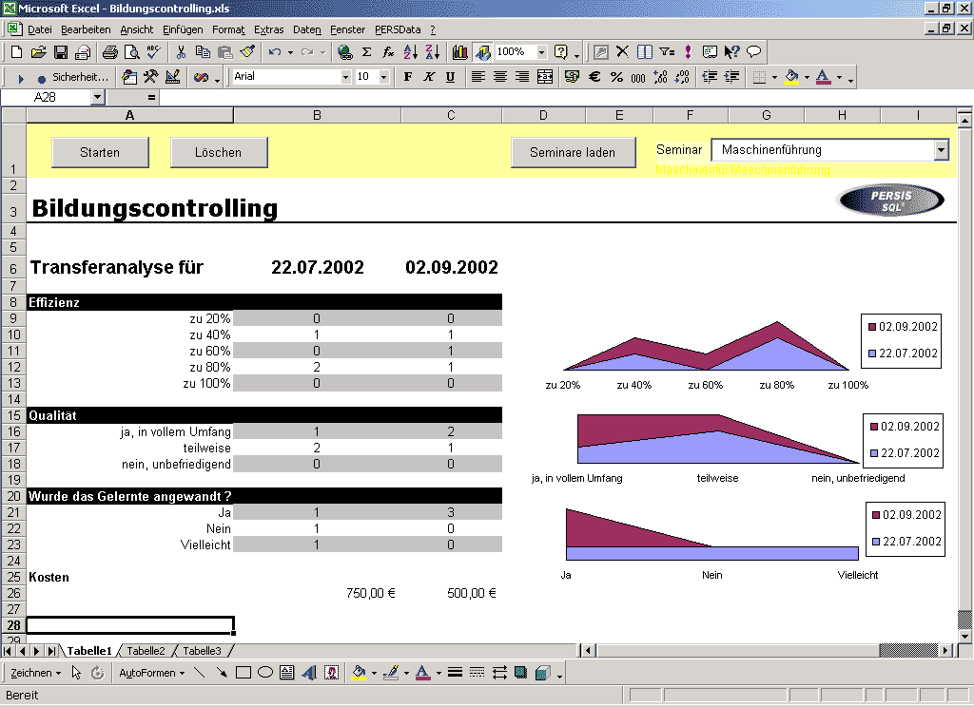Apply Euro currency format icon
This screenshot has height=707, width=974.
point(594,76)
